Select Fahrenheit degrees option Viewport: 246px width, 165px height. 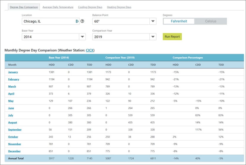click(179, 21)
